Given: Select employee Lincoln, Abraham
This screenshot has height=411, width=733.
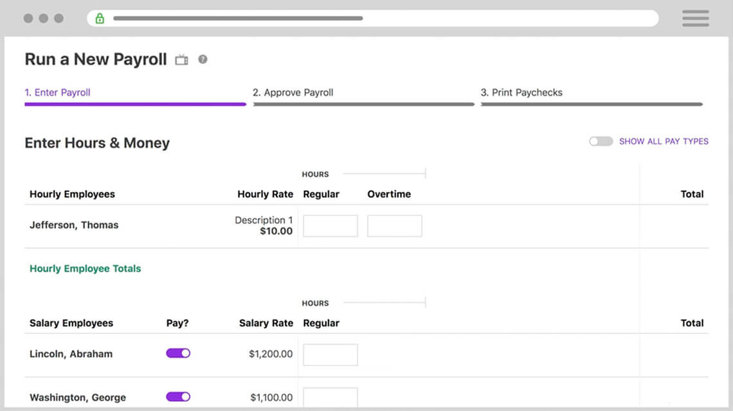Looking at the screenshot, I should pos(71,353).
